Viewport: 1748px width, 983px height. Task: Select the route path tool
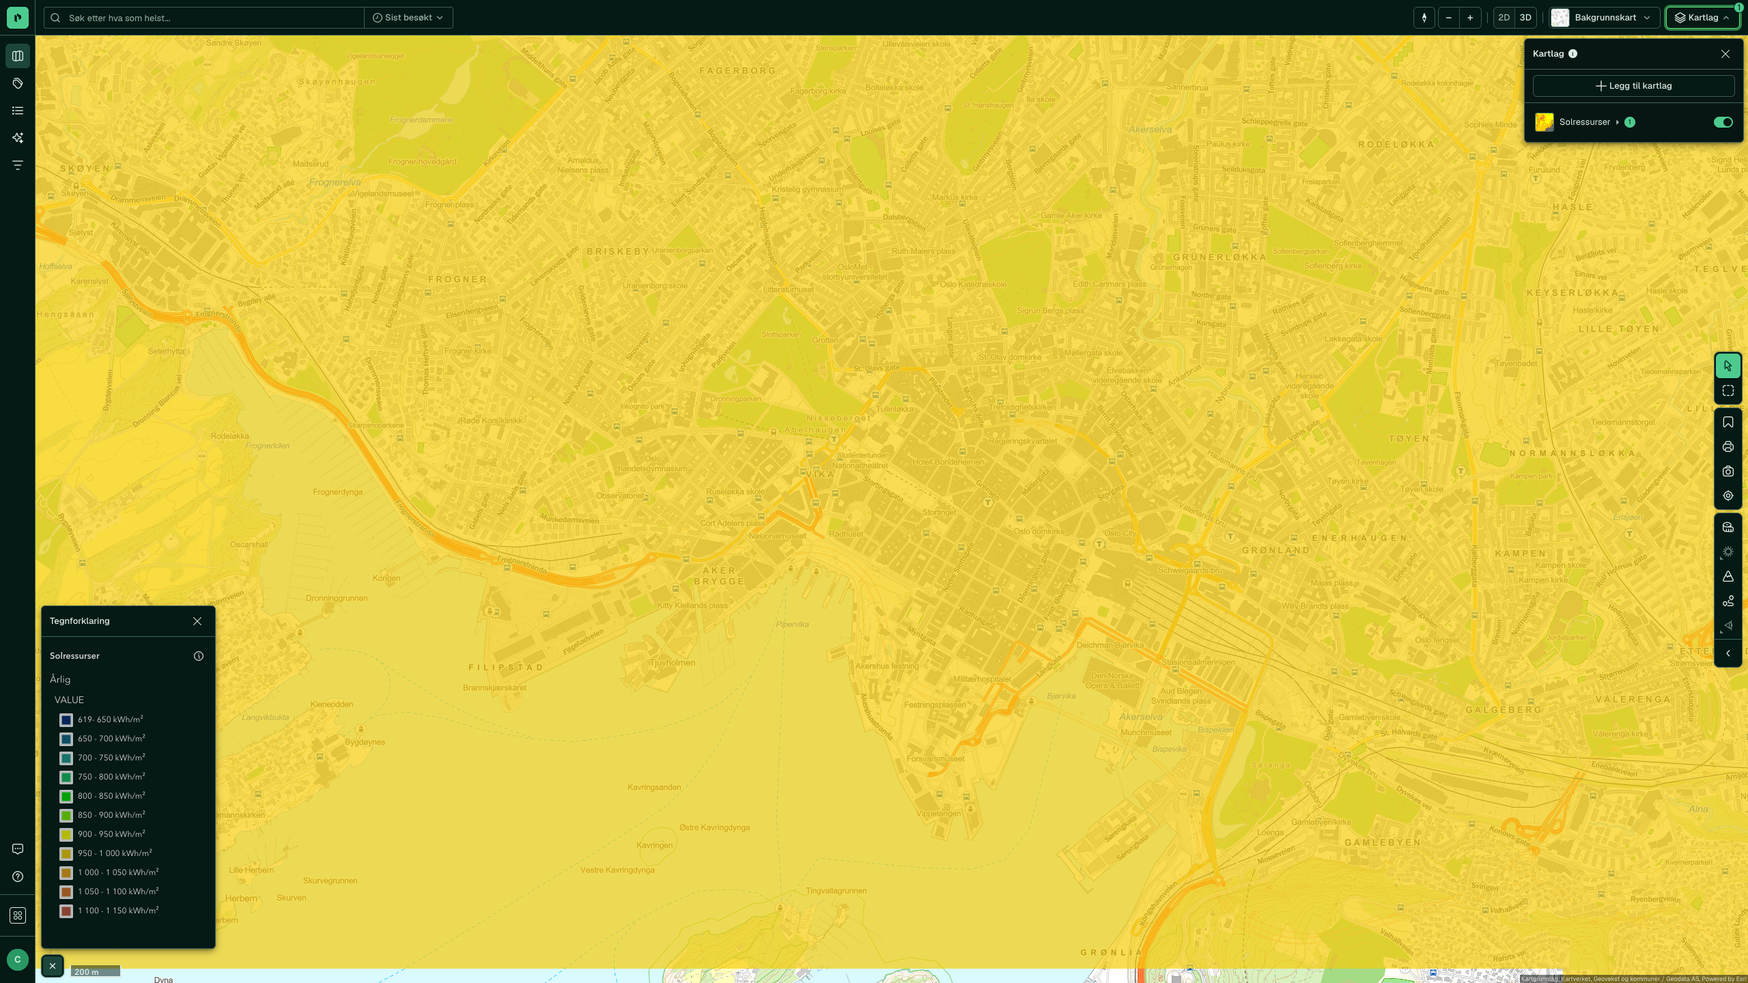tap(1728, 601)
